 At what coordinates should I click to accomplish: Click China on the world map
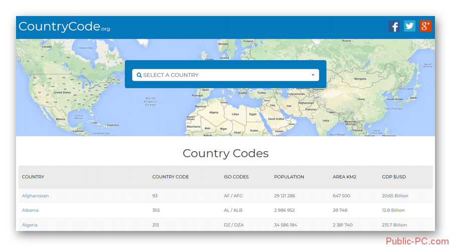[x=360, y=99]
